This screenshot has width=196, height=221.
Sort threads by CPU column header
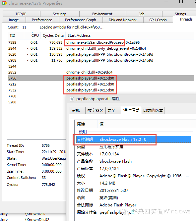(33, 35)
